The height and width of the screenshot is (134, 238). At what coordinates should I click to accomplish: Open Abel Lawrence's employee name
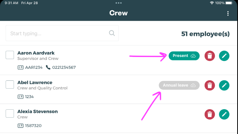(35, 83)
